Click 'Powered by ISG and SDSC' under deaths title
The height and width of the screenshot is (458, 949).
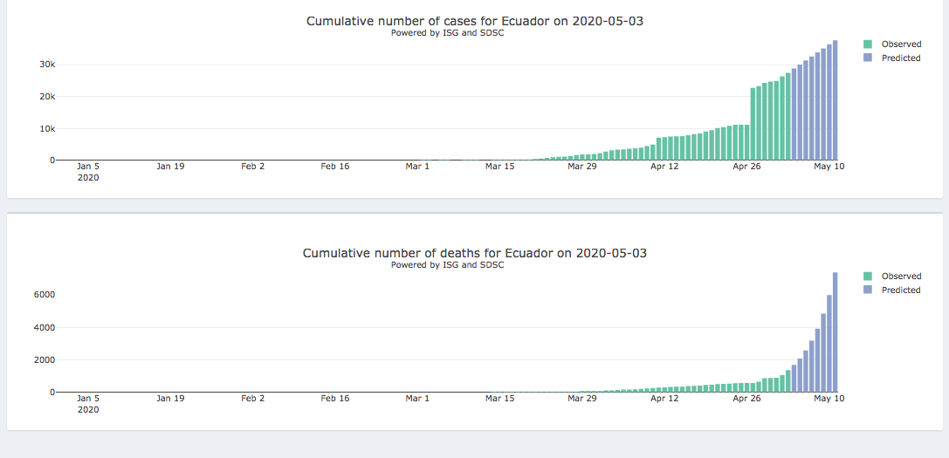click(x=447, y=265)
